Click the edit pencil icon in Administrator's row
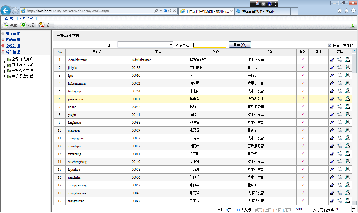 click(x=332, y=60)
